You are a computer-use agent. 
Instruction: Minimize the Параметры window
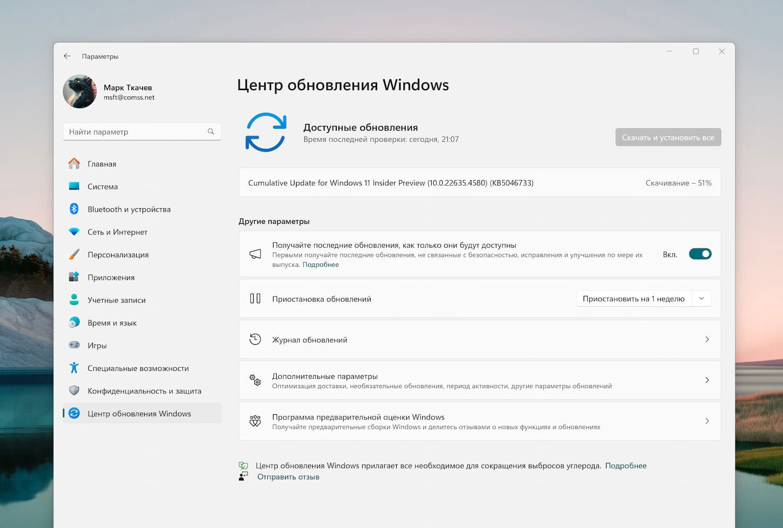(x=669, y=51)
